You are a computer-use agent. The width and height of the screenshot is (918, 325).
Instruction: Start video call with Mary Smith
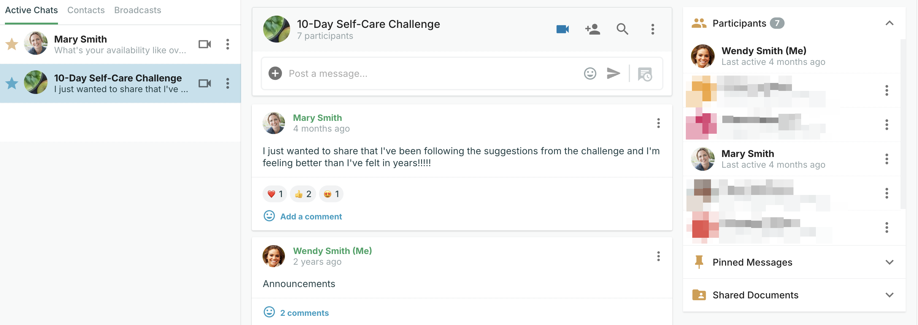(x=205, y=44)
